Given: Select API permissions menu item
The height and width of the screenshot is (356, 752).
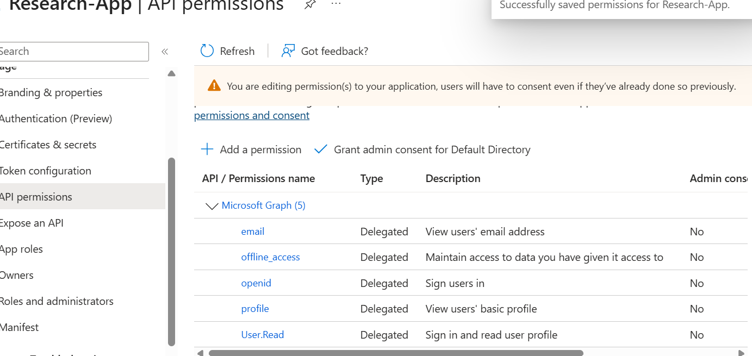Looking at the screenshot, I should 83,197.
